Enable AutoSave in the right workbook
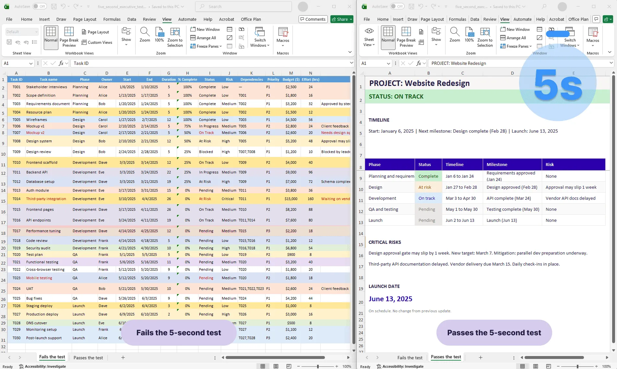This screenshot has height=369, width=617. click(398, 6)
